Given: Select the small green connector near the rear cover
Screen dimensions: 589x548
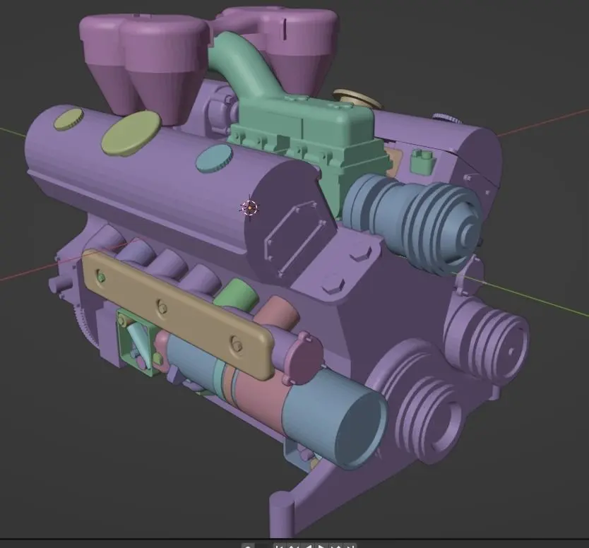Looking at the screenshot, I should (423, 161).
